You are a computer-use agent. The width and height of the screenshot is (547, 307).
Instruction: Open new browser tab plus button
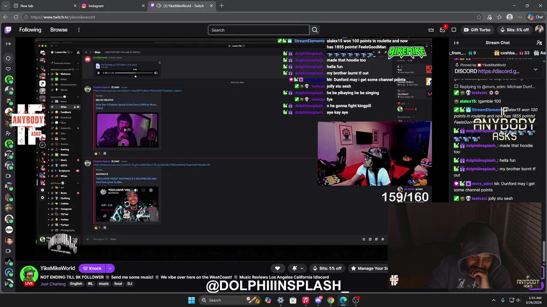point(221,6)
